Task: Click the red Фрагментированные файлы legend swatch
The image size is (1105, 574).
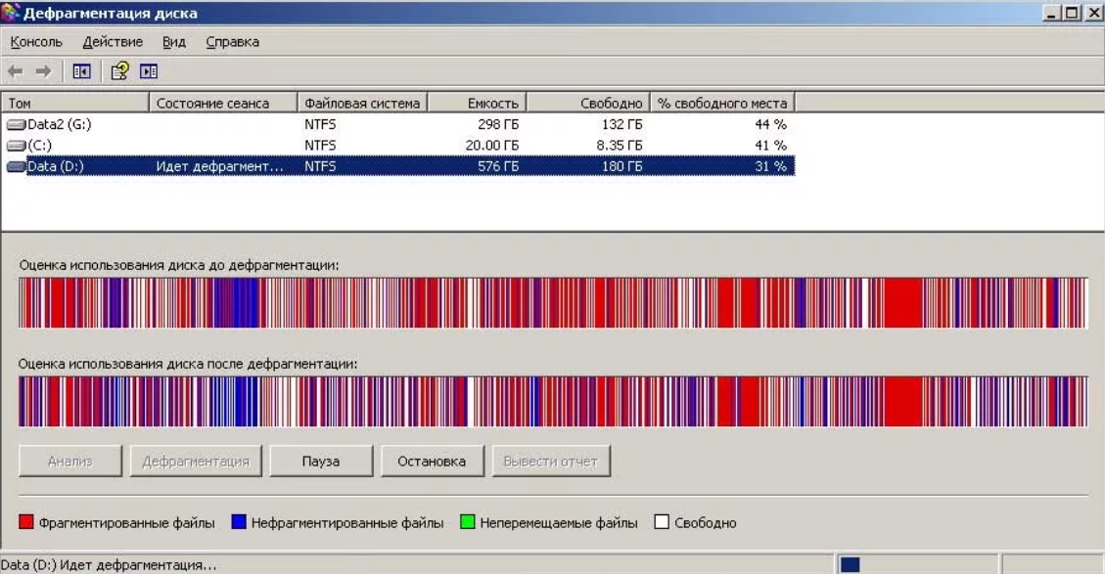Action: click(x=26, y=523)
